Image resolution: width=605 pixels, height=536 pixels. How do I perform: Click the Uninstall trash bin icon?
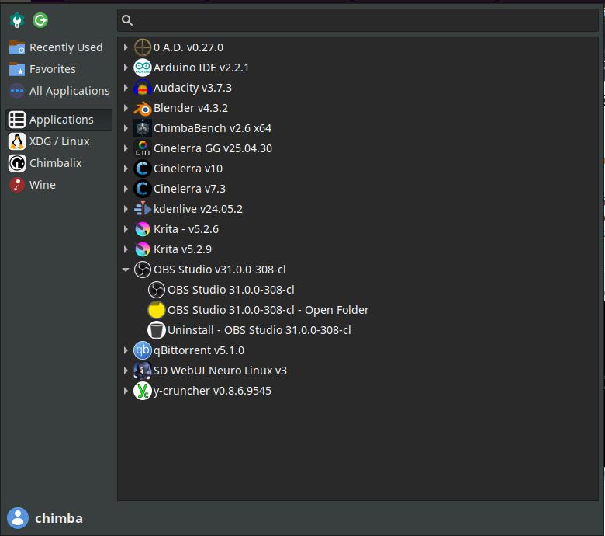coord(156,330)
